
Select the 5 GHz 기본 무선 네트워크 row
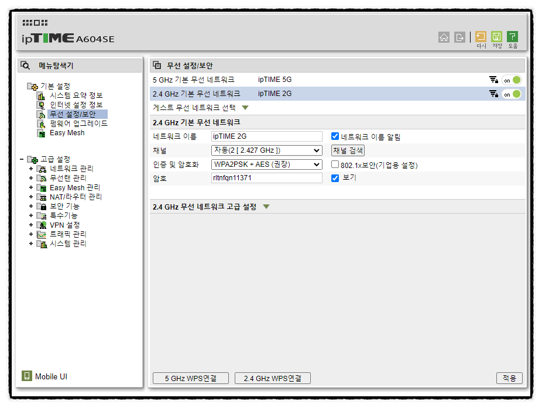tap(337, 80)
